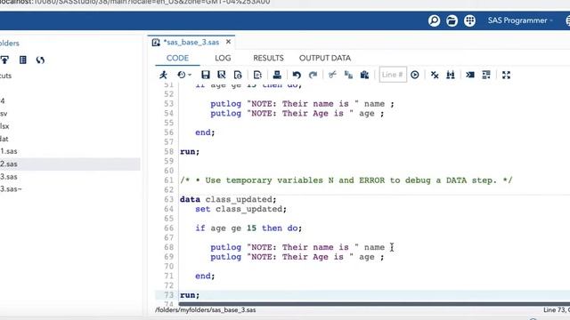Click the 'if age ge 15 then do;' line 66
The width and height of the screenshot is (570, 320).
248,228
